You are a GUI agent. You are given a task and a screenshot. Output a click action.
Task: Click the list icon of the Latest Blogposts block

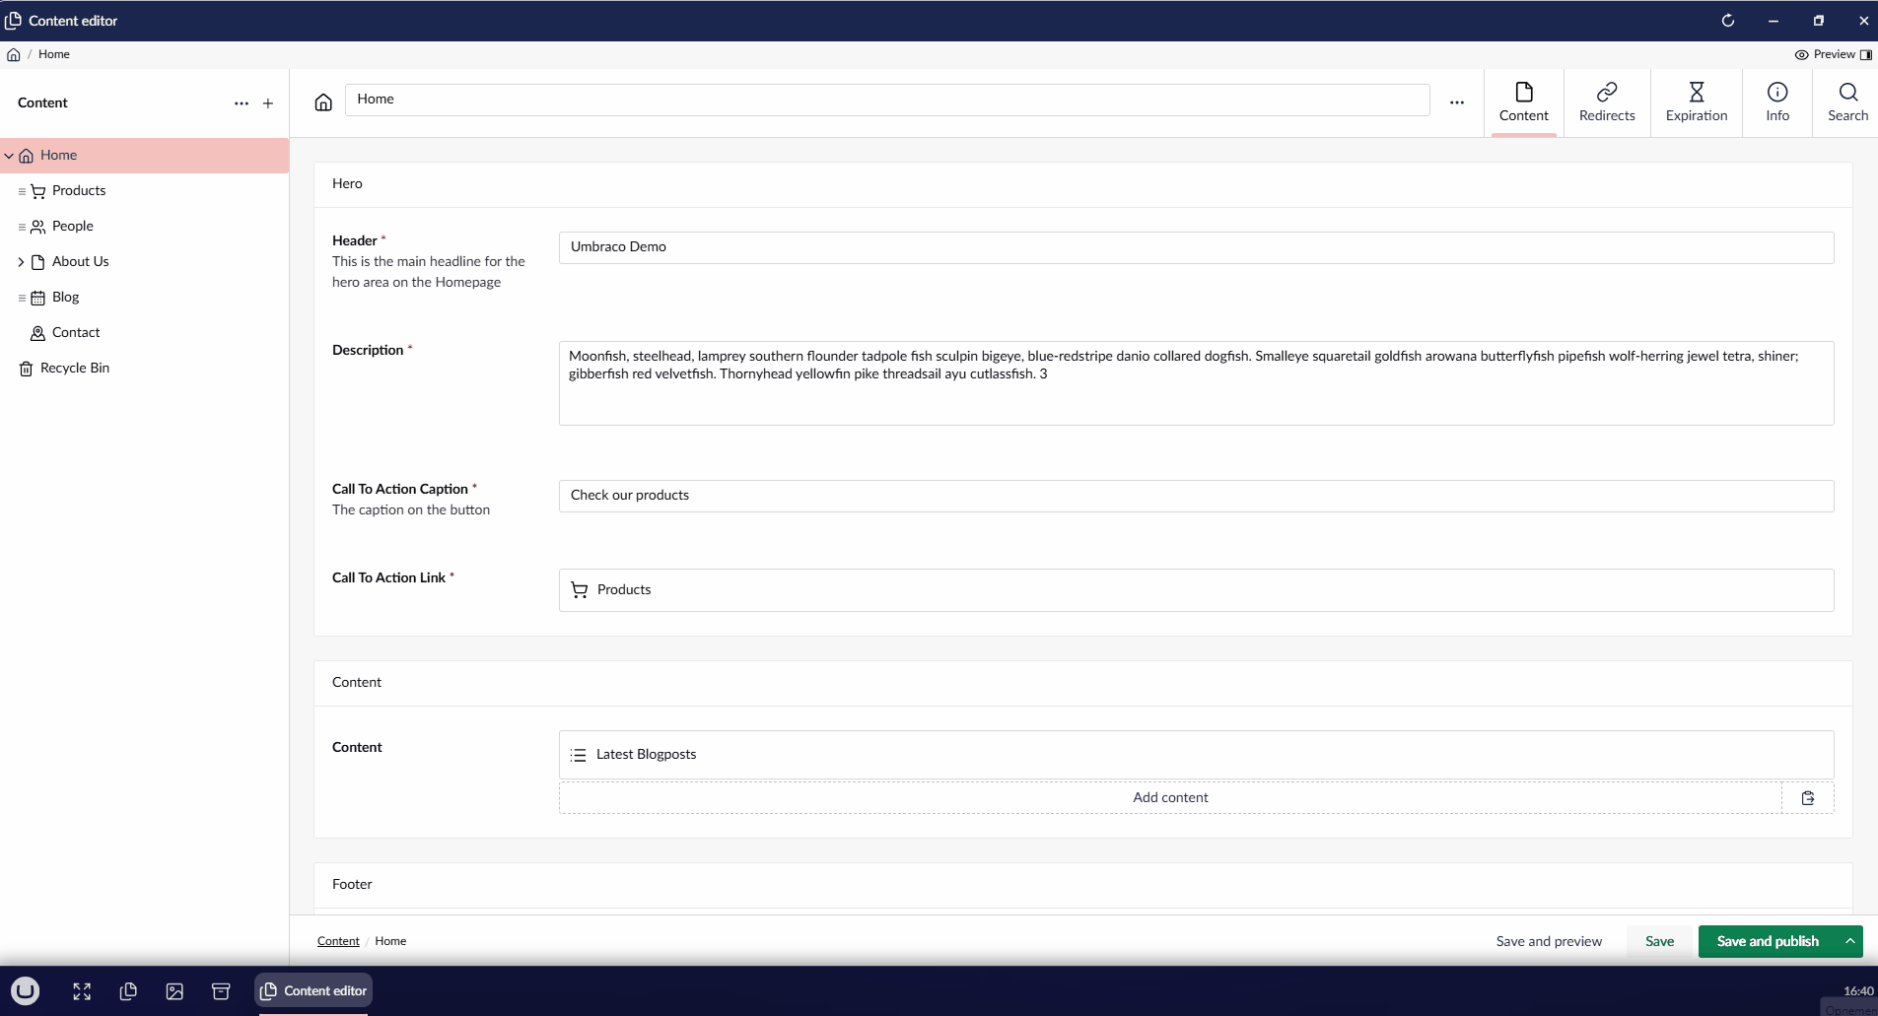579,755
